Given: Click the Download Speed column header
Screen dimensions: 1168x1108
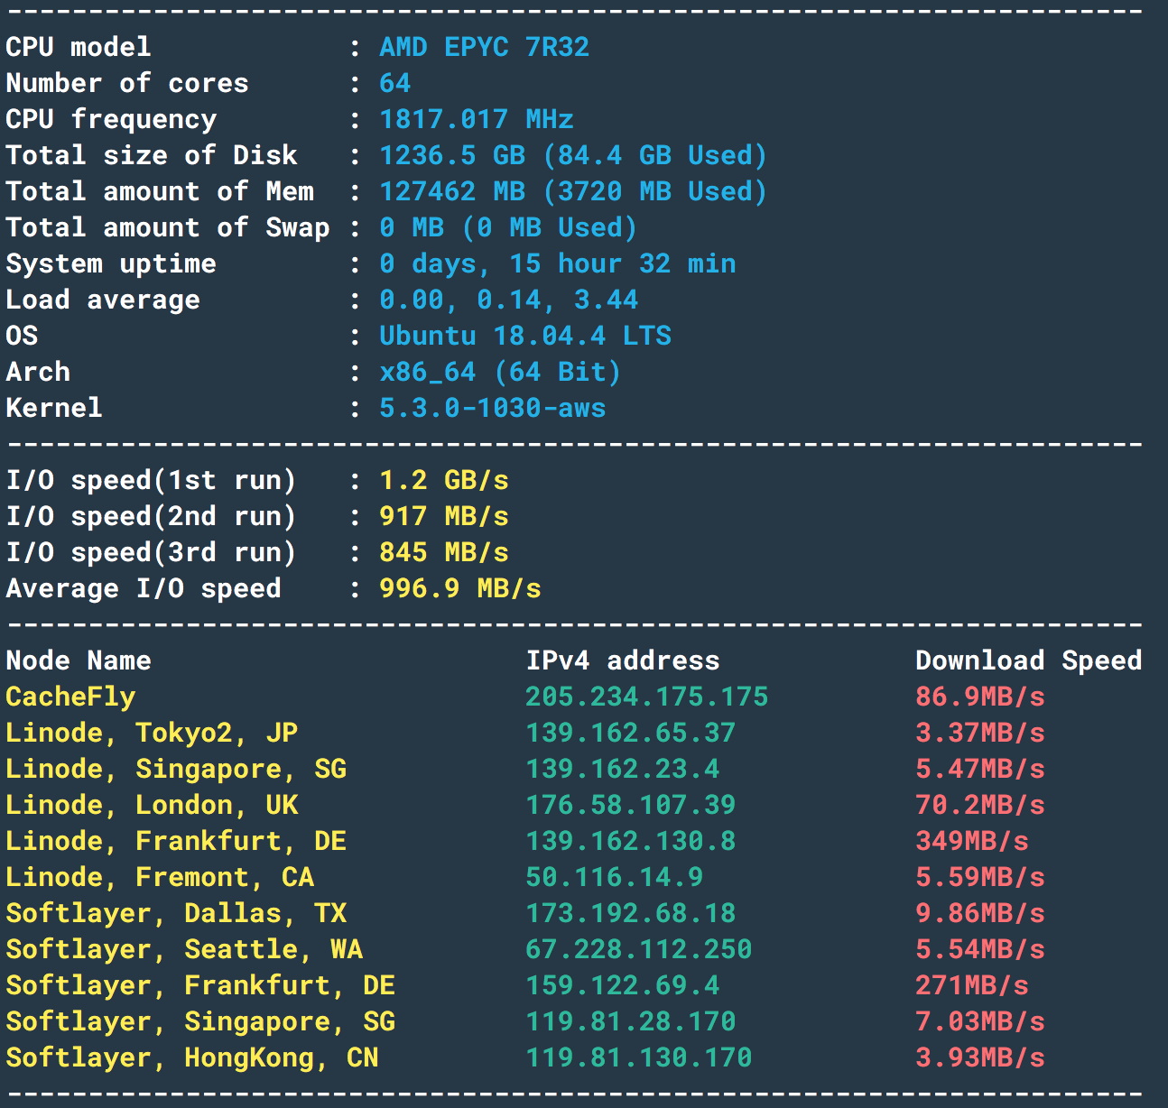Looking at the screenshot, I should pyautogui.click(x=1028, y=660).
